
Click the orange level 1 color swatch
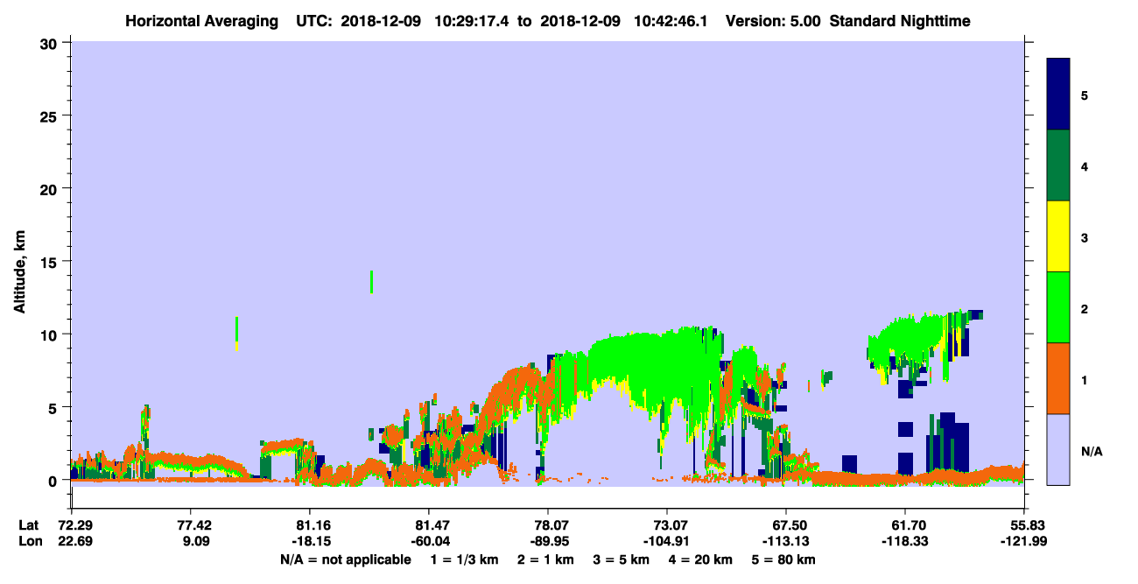[1058, 378]
